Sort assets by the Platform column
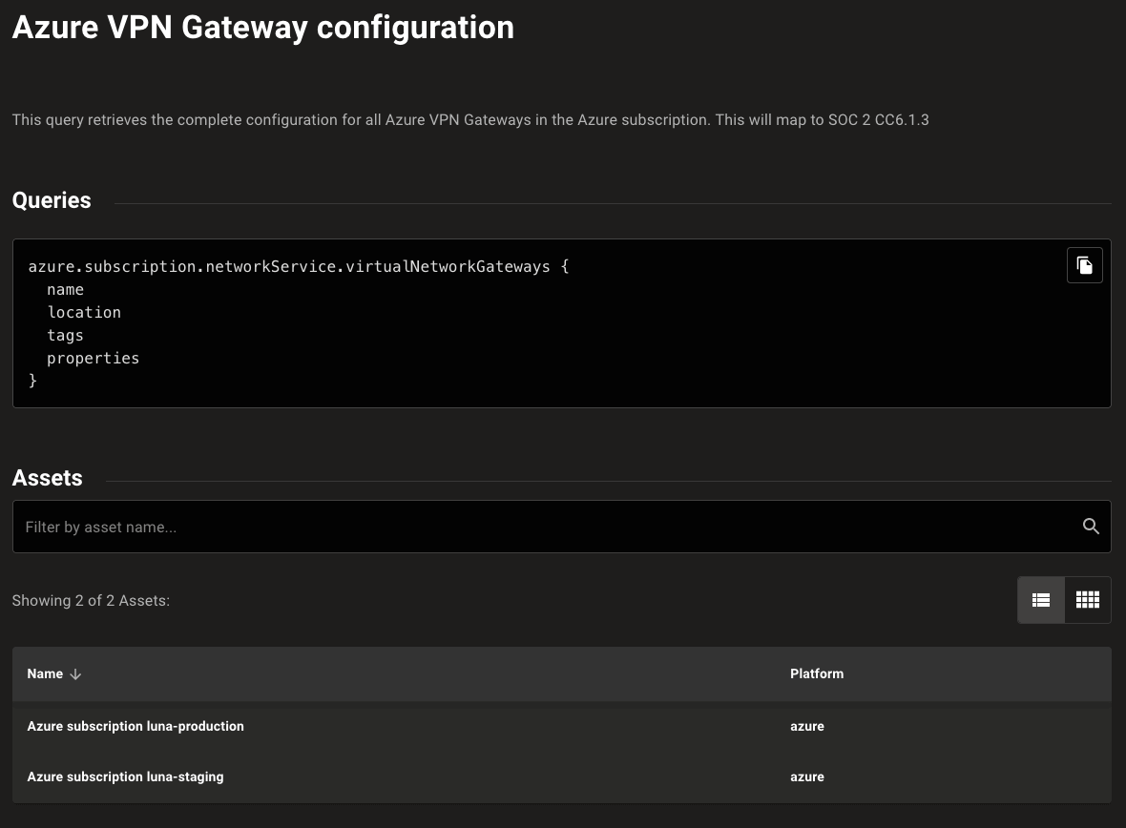Image resolution: width=1126 pixels, height=828 pixels. [x=817, y=674]
